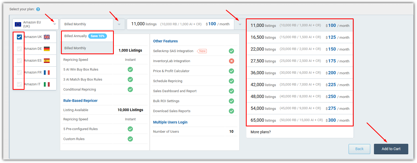Screen dimensions: 417x163
Task: Click green check for SellerAmp SAS Integration
Action: coord(231,51)
